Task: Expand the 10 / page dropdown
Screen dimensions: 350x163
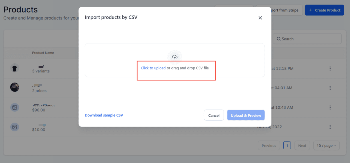Action: pos(327,146)
